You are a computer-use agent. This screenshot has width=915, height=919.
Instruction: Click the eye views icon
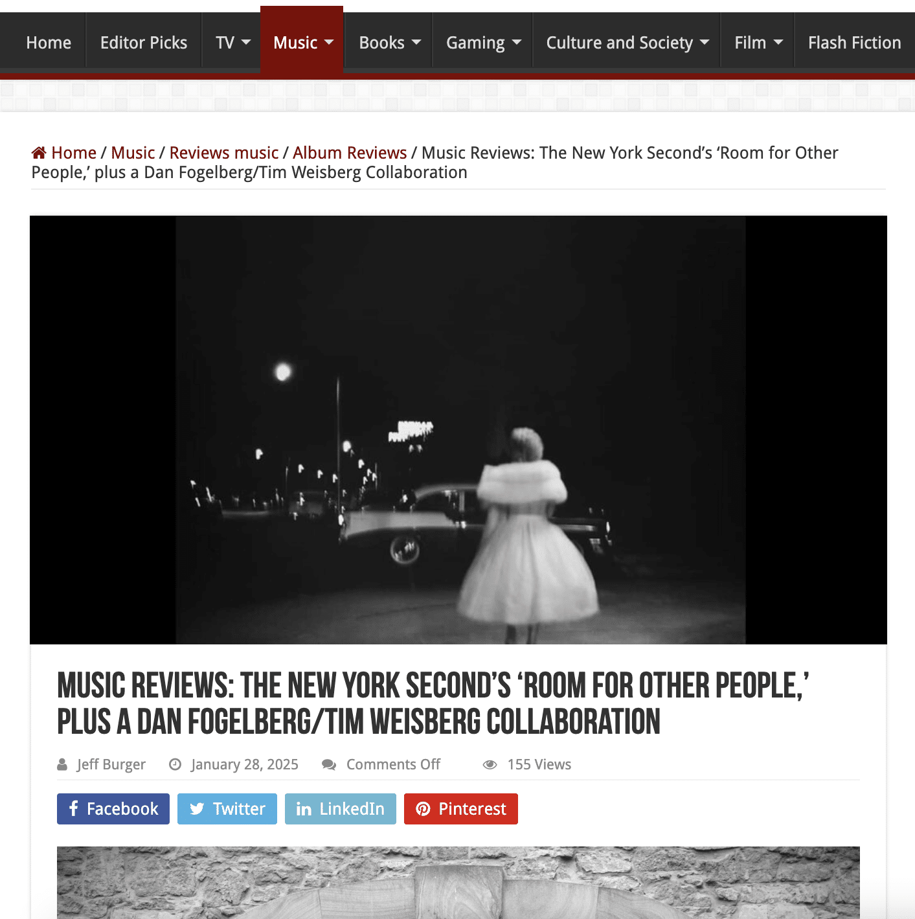490,765
